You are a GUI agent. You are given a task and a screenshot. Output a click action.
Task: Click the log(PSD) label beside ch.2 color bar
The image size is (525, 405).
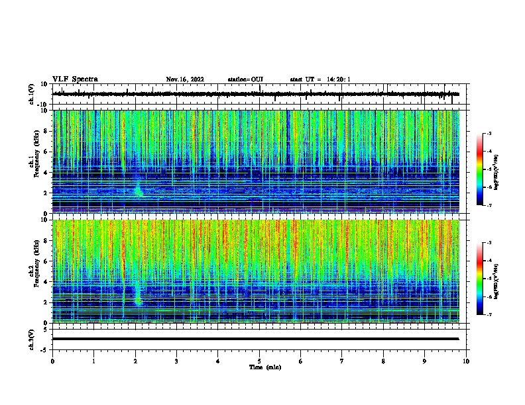pos(496,281)
